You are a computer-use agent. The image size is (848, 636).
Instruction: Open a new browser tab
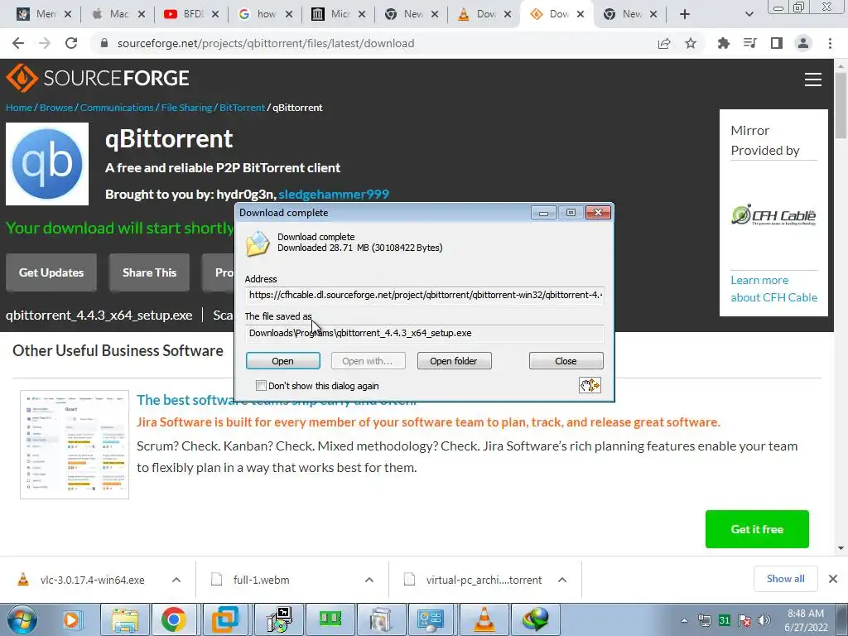[x=685, y=14]
